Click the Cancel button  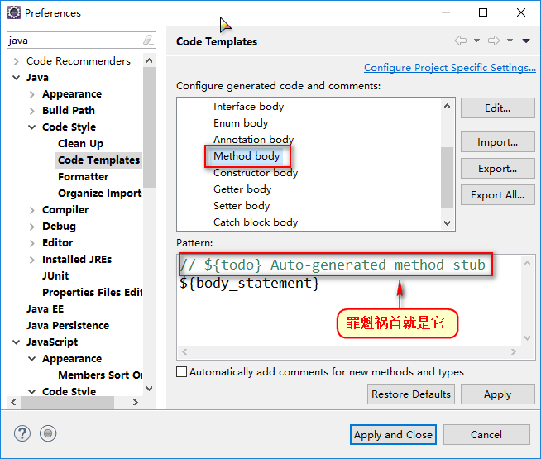click(486, 434)
